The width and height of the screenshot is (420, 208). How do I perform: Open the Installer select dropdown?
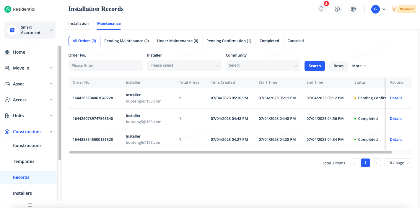pos(184,65)
